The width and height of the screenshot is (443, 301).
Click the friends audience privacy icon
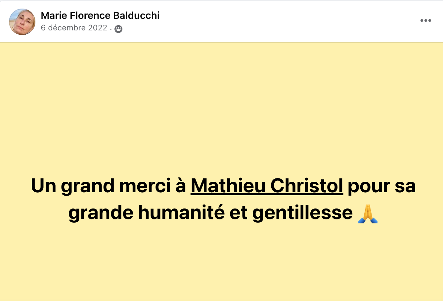(118, 29)
